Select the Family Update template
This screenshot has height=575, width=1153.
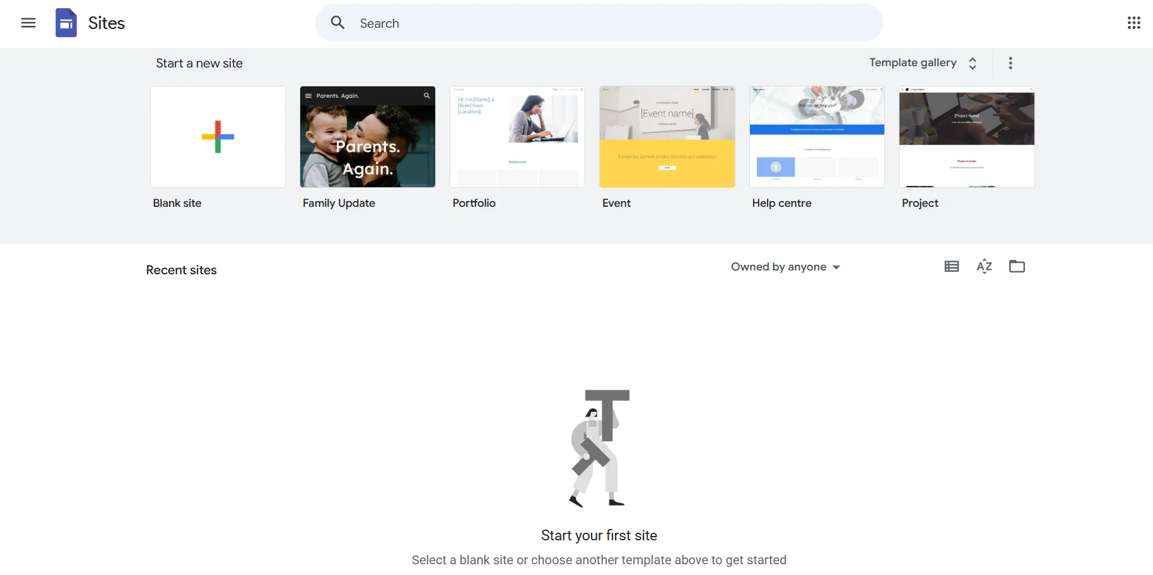click(368, 137)
